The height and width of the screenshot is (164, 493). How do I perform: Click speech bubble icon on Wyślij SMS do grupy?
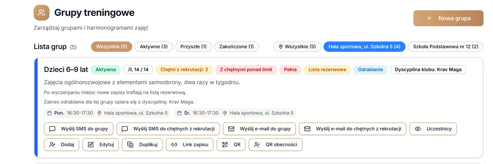click(52, 129)
